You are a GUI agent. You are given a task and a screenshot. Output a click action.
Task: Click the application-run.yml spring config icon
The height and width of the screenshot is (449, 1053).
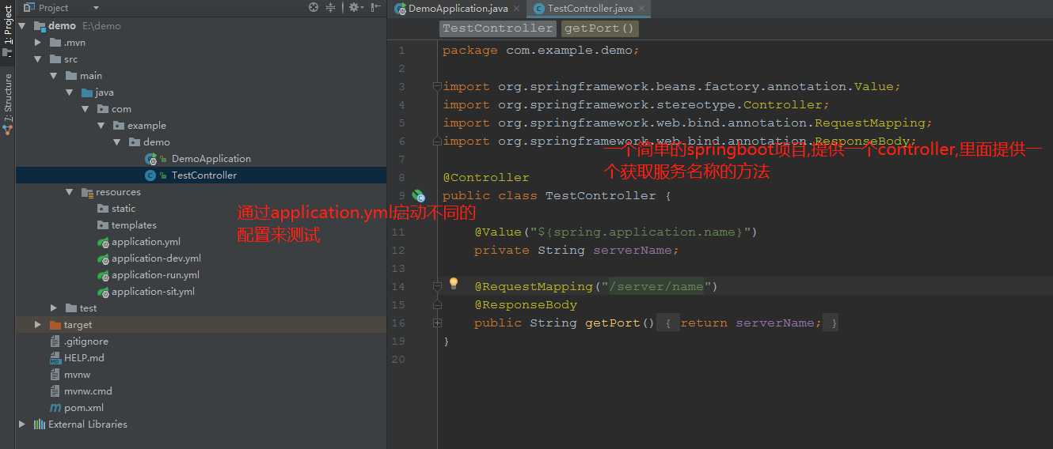(x=103, y=274)
